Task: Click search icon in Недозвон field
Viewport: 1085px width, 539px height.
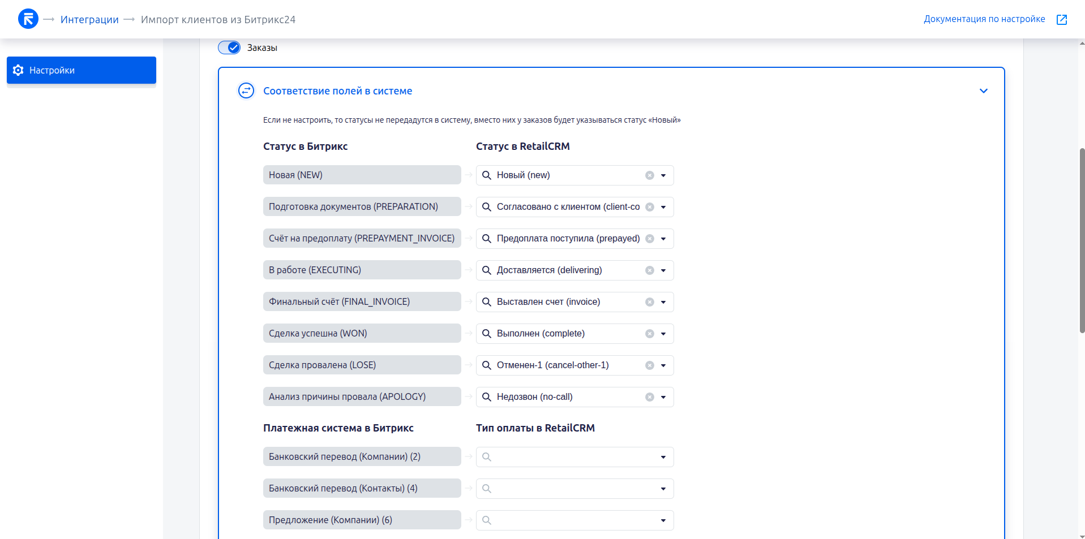Action: [487, 397]
